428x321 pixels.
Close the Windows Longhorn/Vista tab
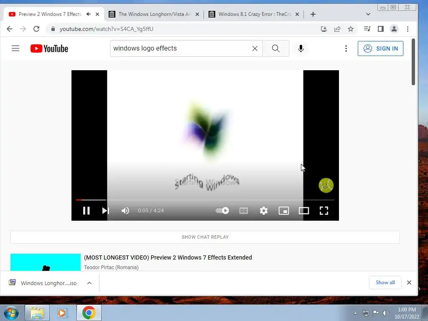[197, 14]
